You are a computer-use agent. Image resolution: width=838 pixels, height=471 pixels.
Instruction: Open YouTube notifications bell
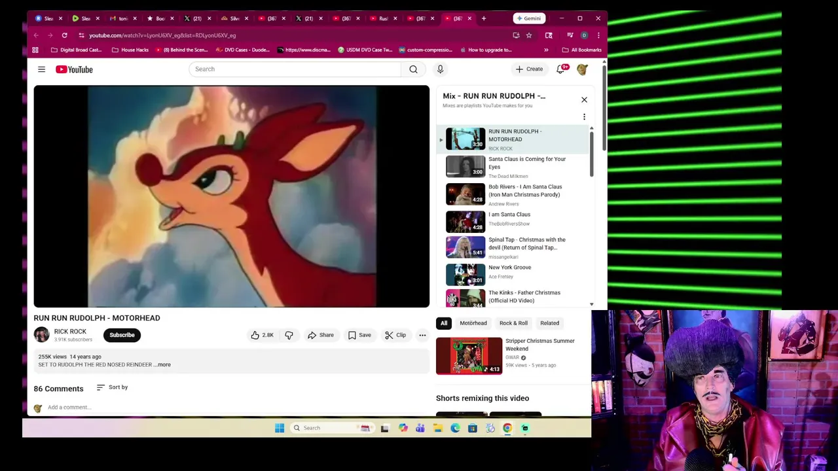pyautogui.click(x=561, y=69)
